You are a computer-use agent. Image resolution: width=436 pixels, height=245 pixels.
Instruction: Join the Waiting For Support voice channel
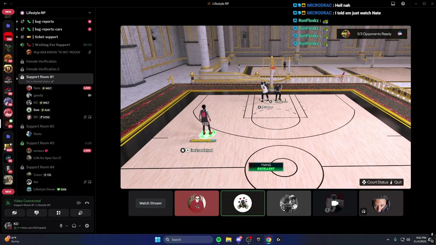(x=56, y=45)
